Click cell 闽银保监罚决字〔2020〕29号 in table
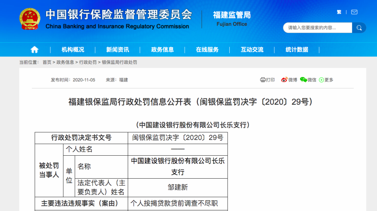 coord(178,138)
